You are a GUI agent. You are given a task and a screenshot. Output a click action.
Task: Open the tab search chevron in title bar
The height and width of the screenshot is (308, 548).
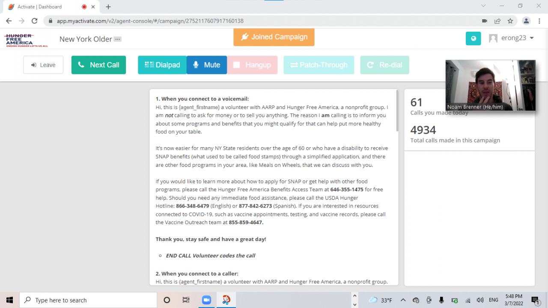(483, 6)
